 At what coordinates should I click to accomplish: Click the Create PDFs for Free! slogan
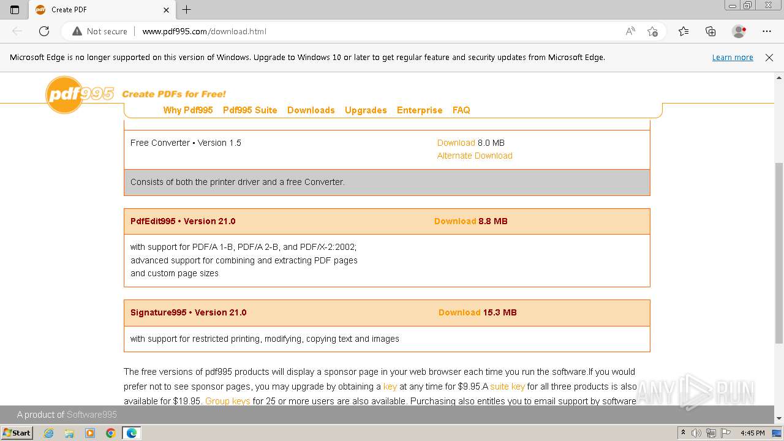[174, 94]
